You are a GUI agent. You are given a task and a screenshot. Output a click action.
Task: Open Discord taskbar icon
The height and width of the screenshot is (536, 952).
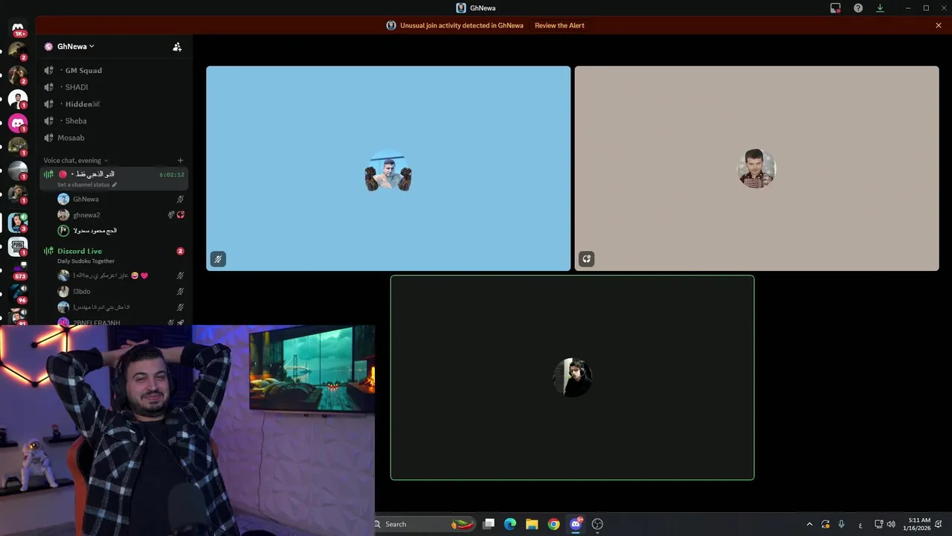(575, 524)
